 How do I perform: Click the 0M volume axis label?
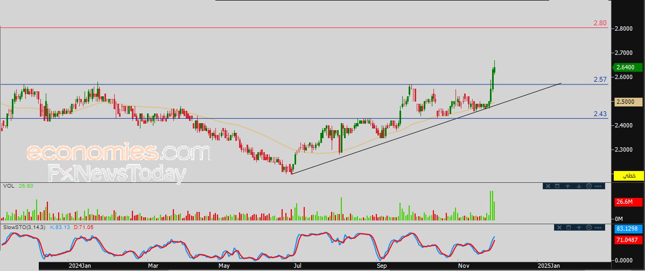619,218
